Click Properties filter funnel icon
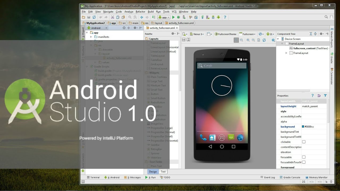 (325, 96)
